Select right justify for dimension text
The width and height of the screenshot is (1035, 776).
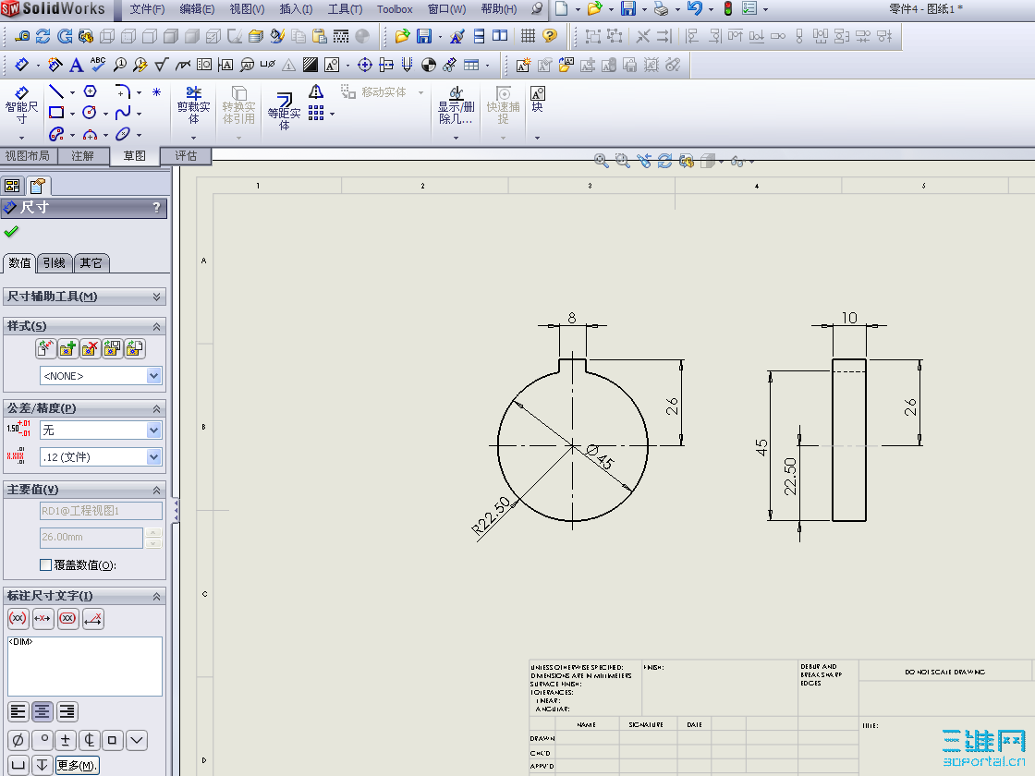click(x=67, y=711)
